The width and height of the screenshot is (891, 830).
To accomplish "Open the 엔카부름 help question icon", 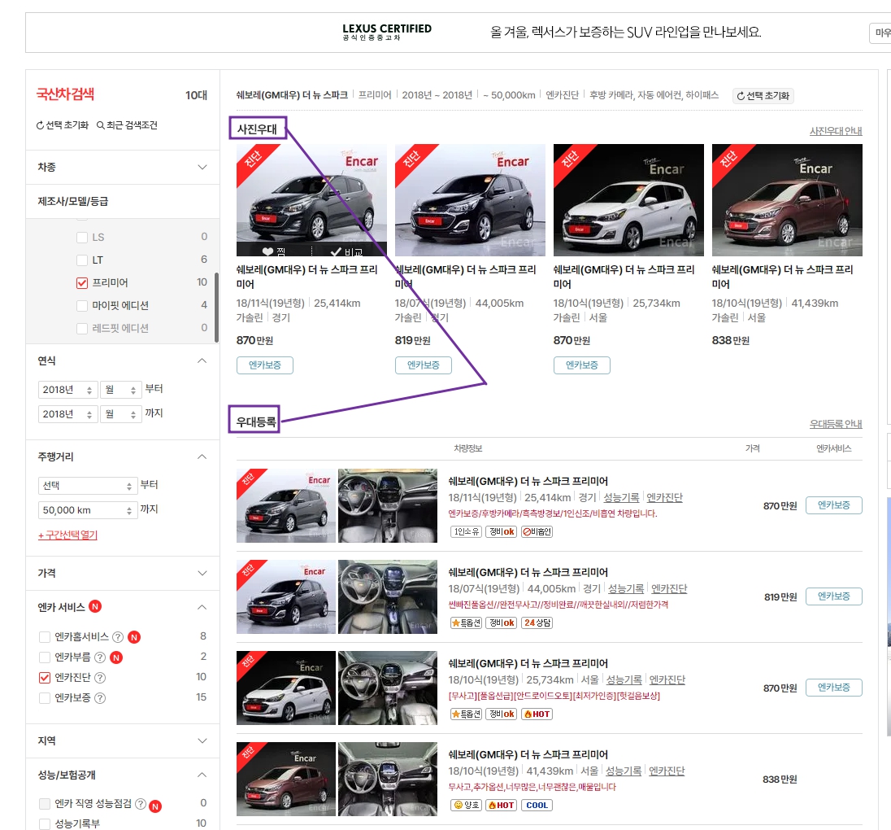I will (x=99, y=657).
